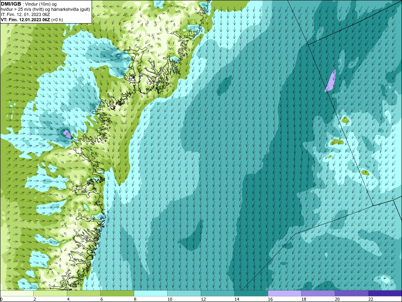Click the 18–20 m/s purple legend swatch
This screenshot has height=302, width=402.
pyautogui.click(x=318, y=293)
